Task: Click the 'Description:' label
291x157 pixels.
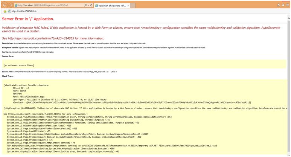Action: (x=8, y=43)
